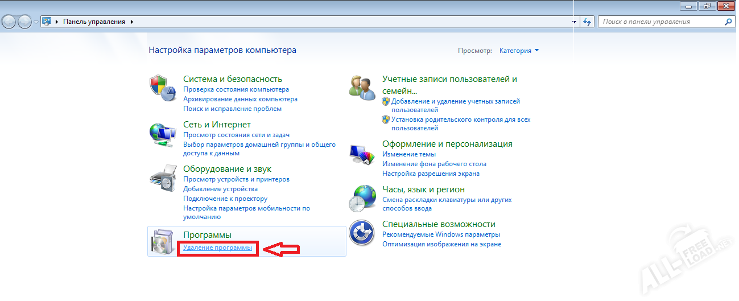The image size is (739, 301).
Task: Click the Network and Internet globe icon
Action: pyautogui.click(x=162, y=134)
